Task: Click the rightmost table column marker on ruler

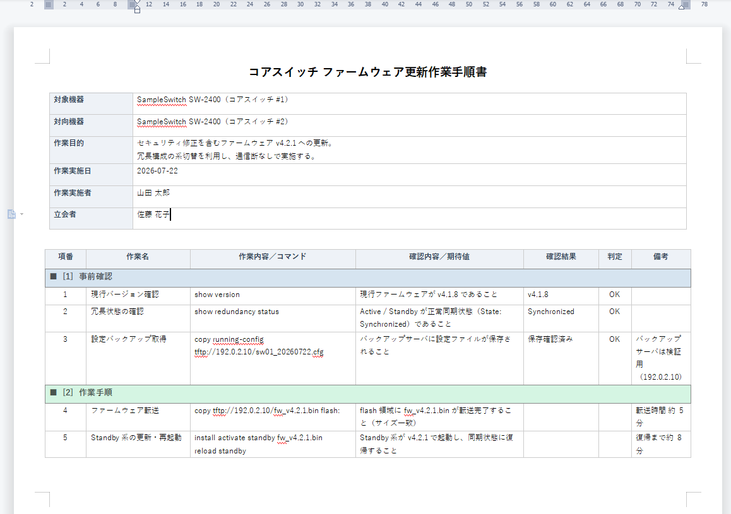Action: pos(686,4)
